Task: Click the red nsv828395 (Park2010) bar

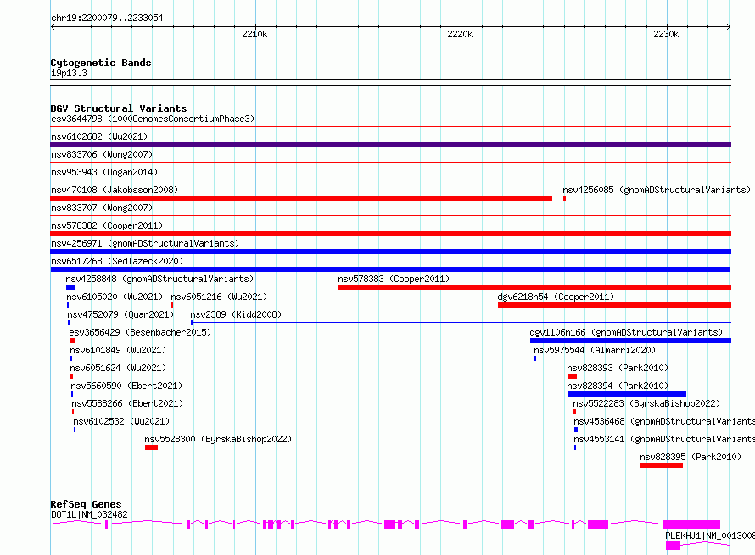Action: [x=662, y=465]
